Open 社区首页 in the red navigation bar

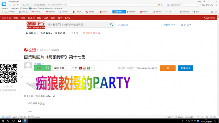(6, 18)
